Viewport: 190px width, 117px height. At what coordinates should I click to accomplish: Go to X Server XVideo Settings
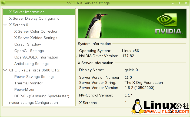(36, 38)
